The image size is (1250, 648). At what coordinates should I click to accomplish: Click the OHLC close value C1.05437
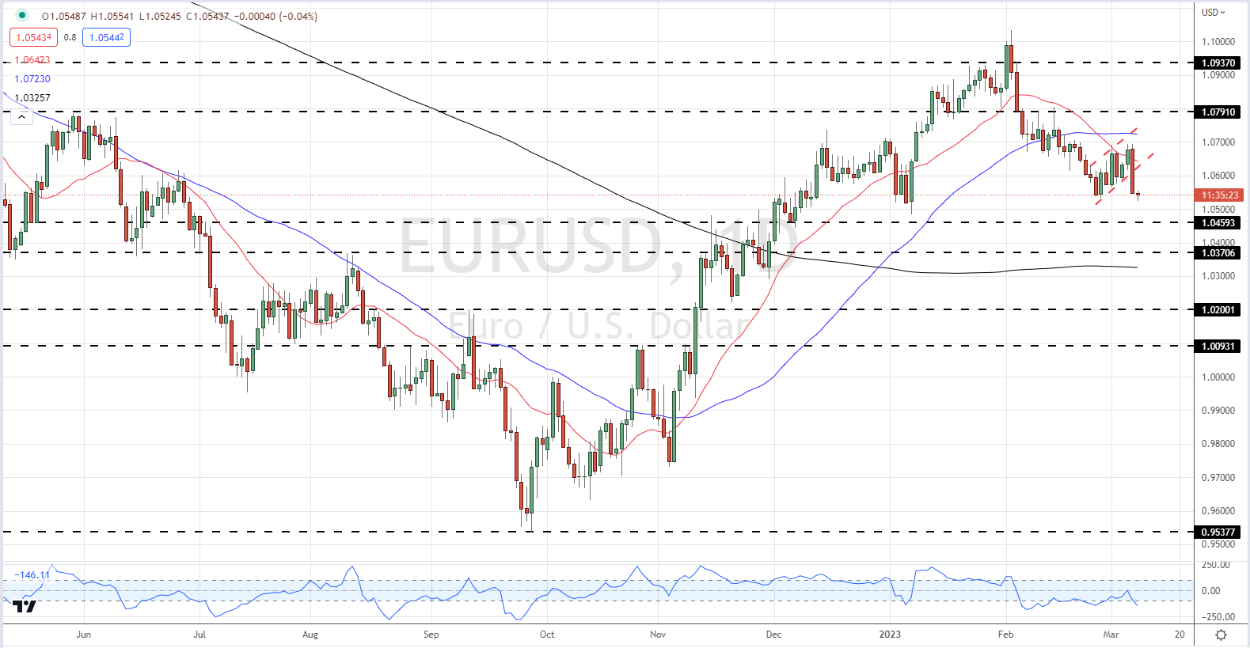point(207,16)
